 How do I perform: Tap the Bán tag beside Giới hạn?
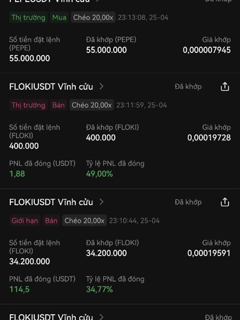point(51,221)
